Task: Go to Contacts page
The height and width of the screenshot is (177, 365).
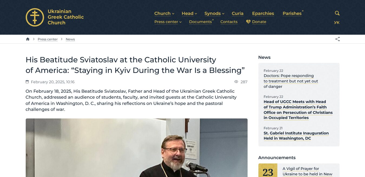Action: [229, 22]
